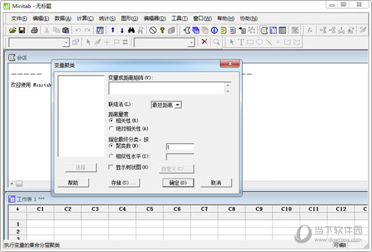The height and width of the screenshot is (252, 372).
Task: Select the line drawing tool icon
Action: [269, 42]
